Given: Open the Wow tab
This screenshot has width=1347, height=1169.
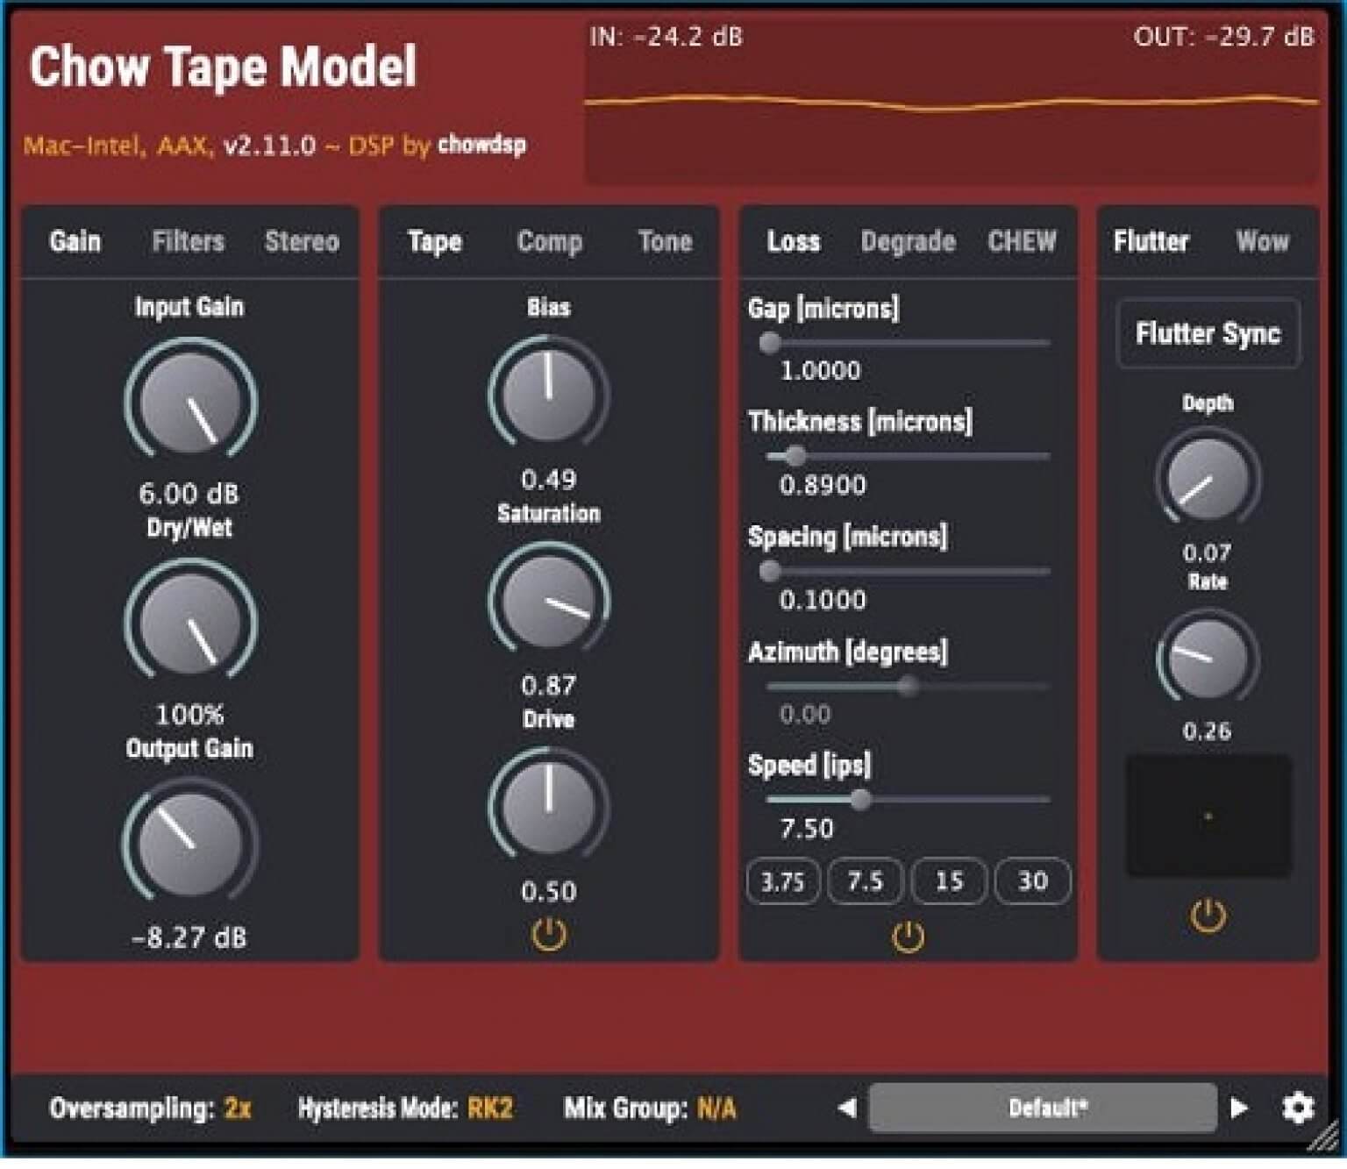Looking at the screenshot, I should coord(1264,242).
